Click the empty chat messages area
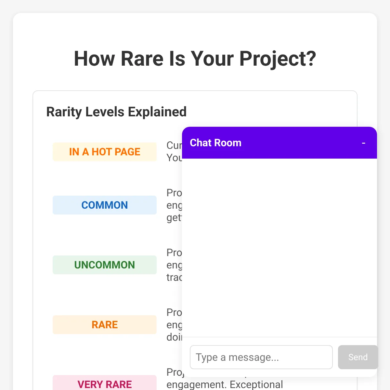 click(279, 248)
